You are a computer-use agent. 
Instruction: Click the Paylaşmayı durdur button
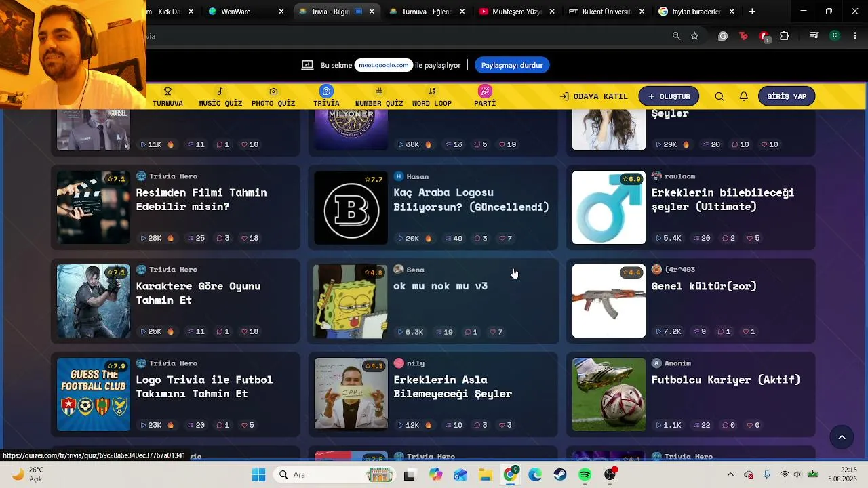tap(512, 65)
